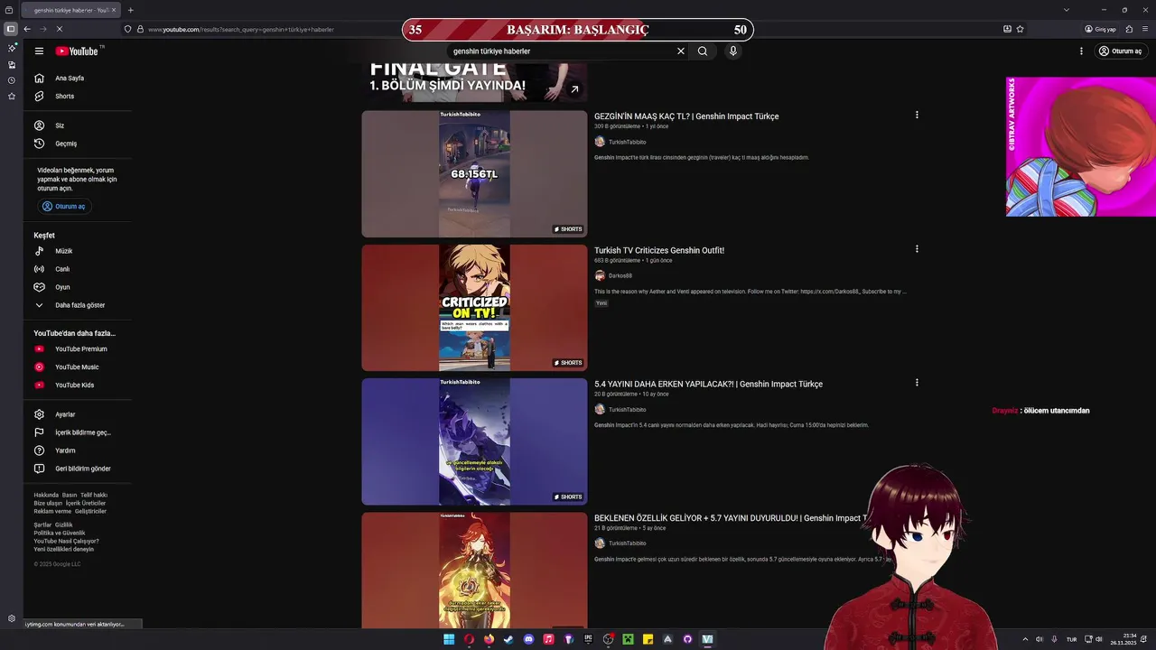1156x650 pixels.
Task: Open more options for the Turkish TV Criticizes video
Action: click(x=917, y=249)
